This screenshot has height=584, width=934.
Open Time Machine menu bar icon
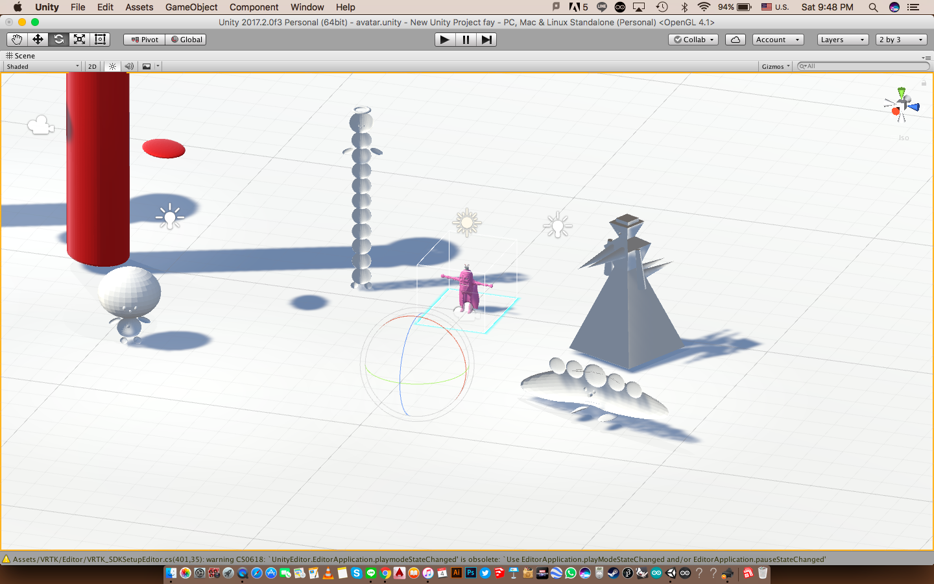pos(662,7)
